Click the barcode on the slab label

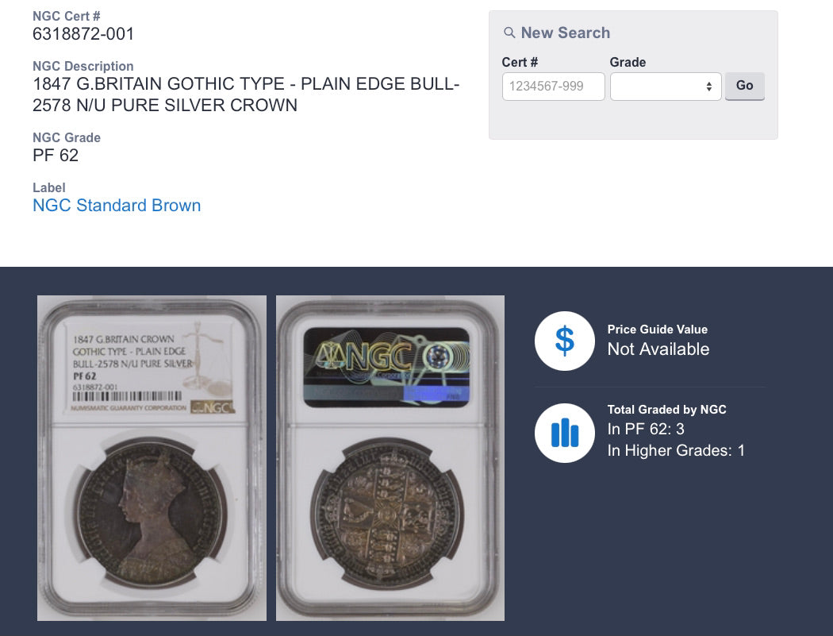[x=127, y=396]
